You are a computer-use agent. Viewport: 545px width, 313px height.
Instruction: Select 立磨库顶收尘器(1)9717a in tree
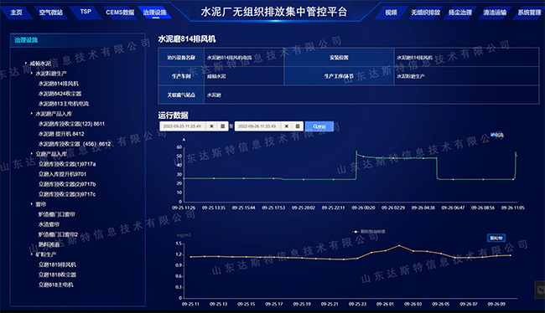[x=67, y=164]
